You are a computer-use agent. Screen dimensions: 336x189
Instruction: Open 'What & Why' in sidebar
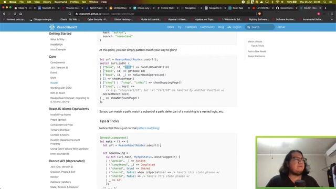click(x=57, y=39)
